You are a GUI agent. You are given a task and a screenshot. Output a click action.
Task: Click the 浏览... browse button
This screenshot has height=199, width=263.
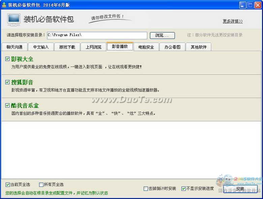click(162, 35)
